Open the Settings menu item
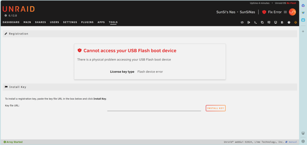The height and width of the screenshot is (145, 307). click(70, 22)
